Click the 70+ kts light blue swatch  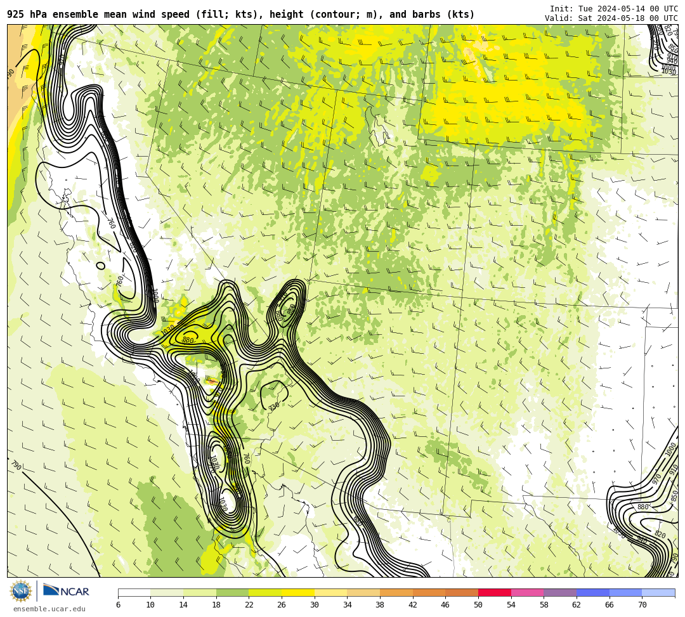point(658,592)
